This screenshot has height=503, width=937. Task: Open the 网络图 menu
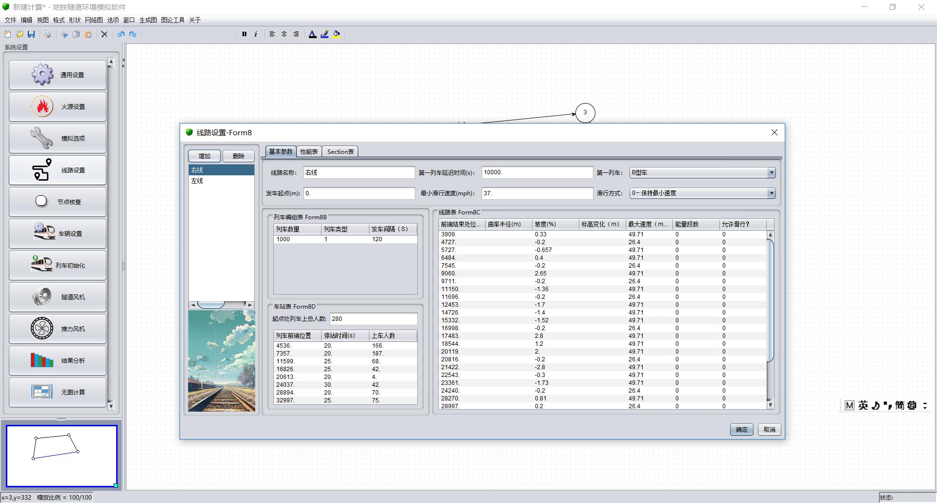pos(94,20)
